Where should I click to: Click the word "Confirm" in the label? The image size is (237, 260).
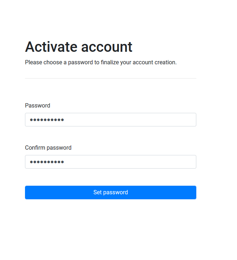(35, 147)
